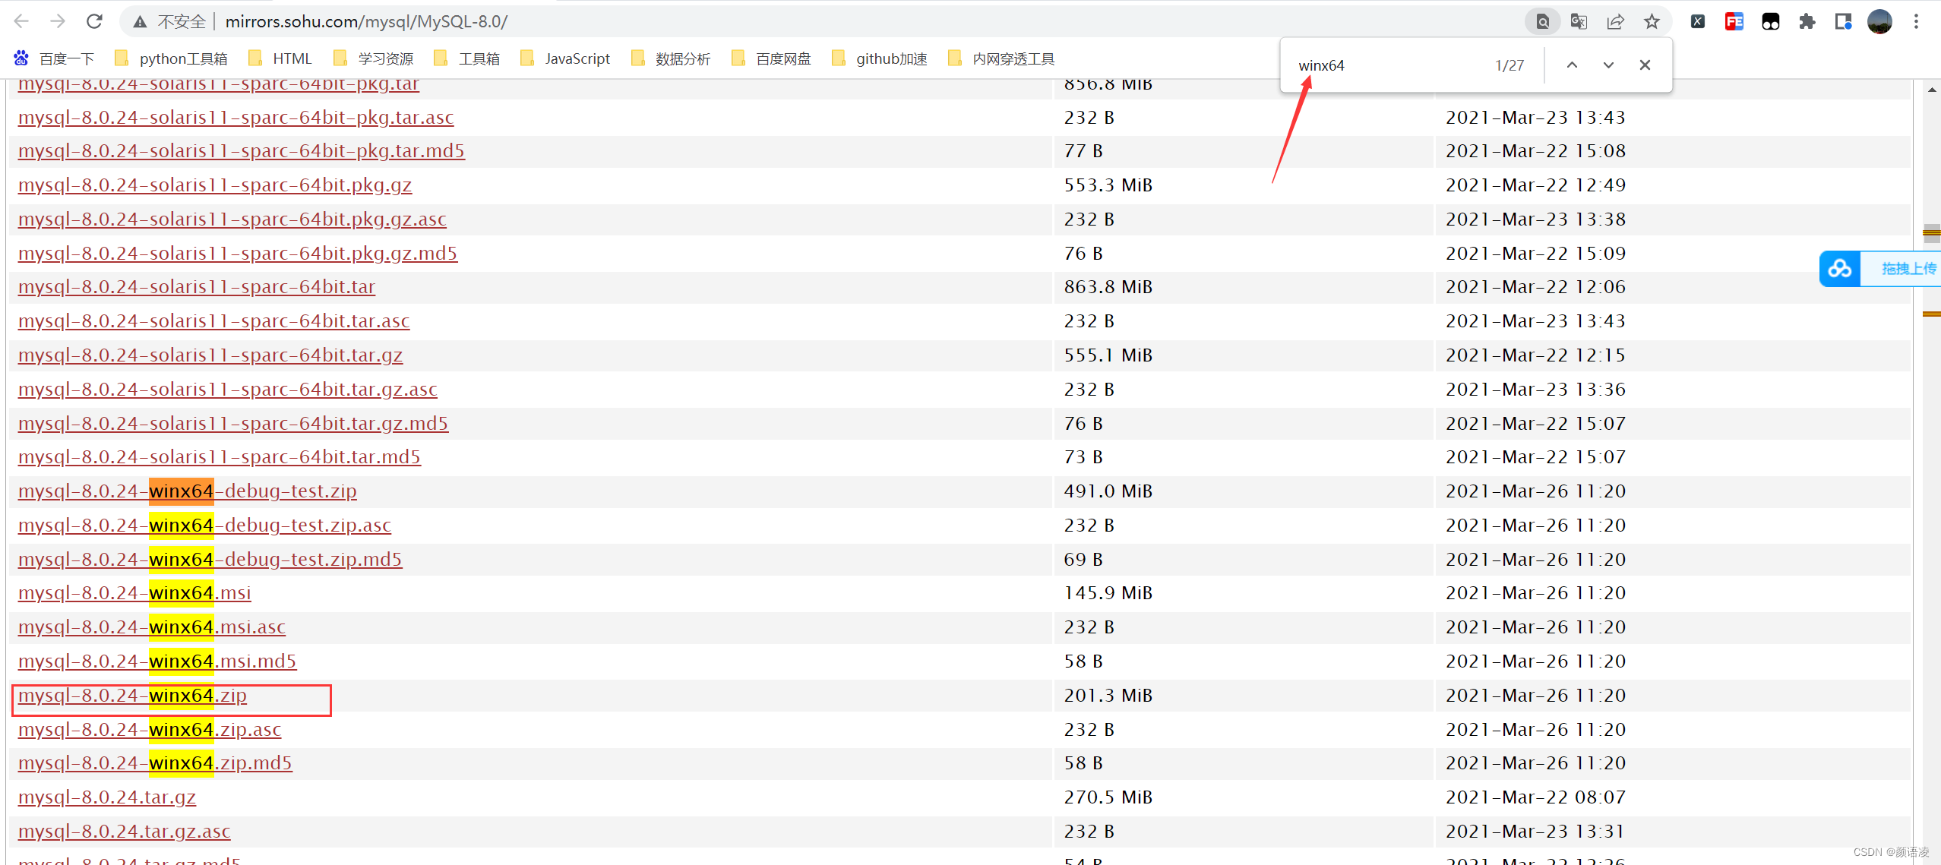Open mysql-8.0.24-winx64.msi.asc link
Viewport: 1941px width, 865px height.
coord(152,627)
